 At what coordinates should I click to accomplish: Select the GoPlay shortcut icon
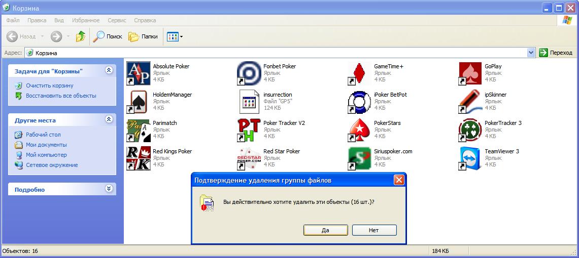[x=470, y=73]
